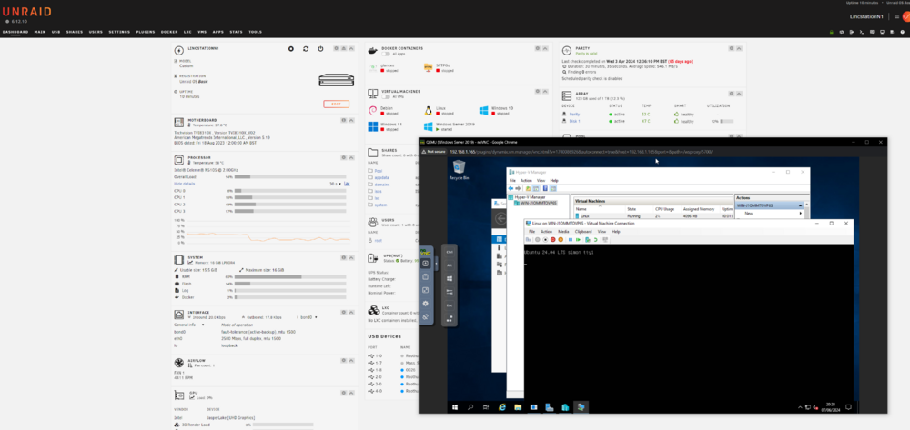Image resolution: width=910 pixels, height=430 pixels.
Task: Open noVNC clipboard panel
Action: (425, 276)
